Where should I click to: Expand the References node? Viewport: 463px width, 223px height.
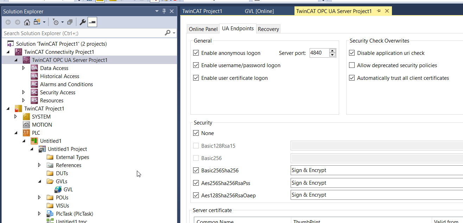(39, 165)
